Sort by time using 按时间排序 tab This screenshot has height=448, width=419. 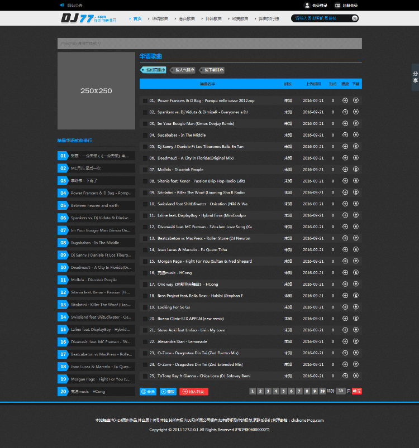[153, 70]
